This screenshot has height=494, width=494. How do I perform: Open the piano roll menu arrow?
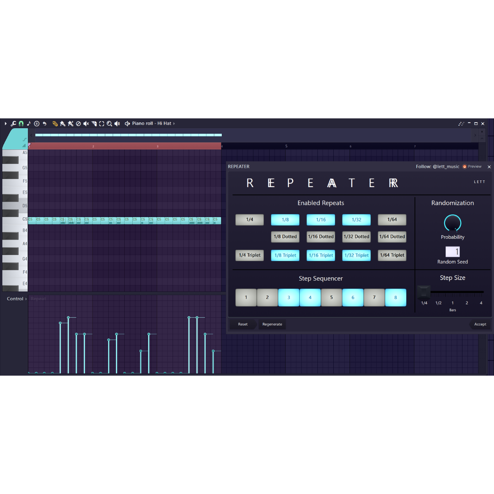[5, 123]
